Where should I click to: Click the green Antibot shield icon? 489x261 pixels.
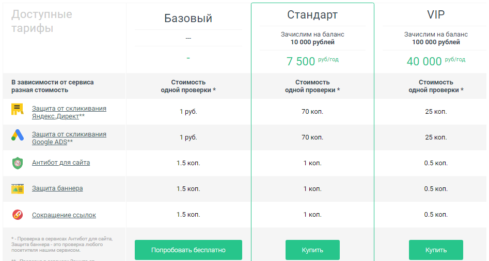pyautogui.click(x=18, y=163)
